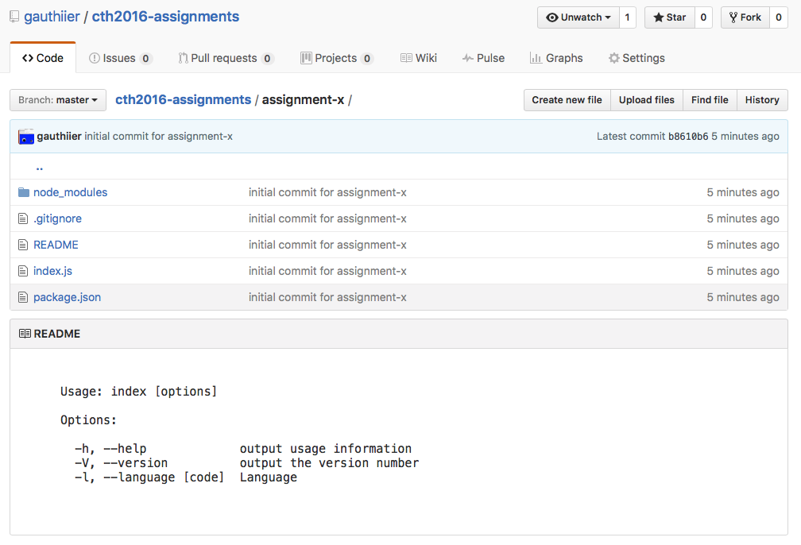Click the Upload files button

point(646,100)
